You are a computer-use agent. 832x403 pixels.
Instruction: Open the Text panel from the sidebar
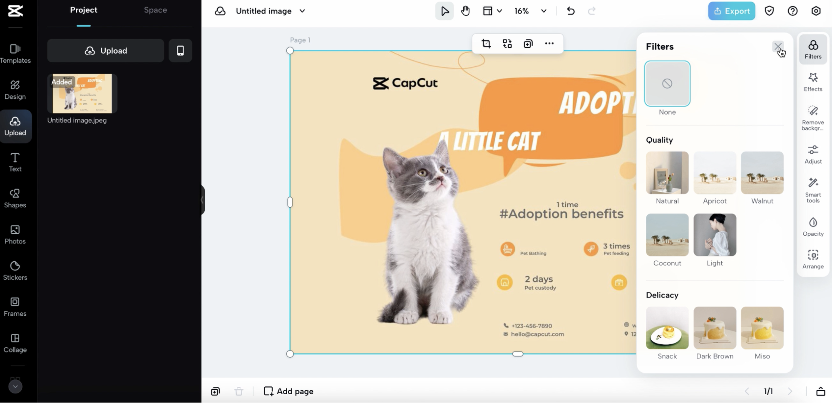15,162
